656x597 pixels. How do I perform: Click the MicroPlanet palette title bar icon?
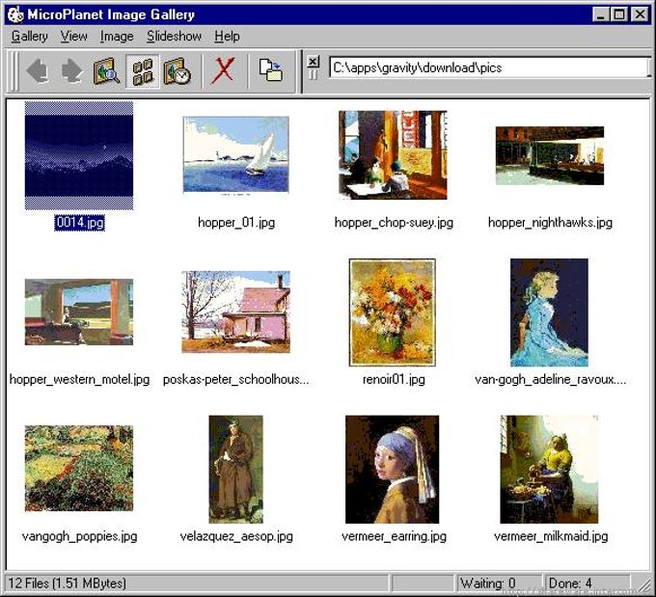[x=15, y=15]
